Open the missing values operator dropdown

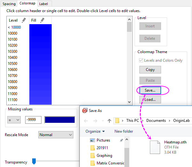[x=14, y=120]
